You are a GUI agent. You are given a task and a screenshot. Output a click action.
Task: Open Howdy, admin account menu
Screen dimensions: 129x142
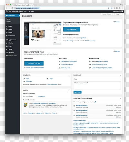pos(118,11)
